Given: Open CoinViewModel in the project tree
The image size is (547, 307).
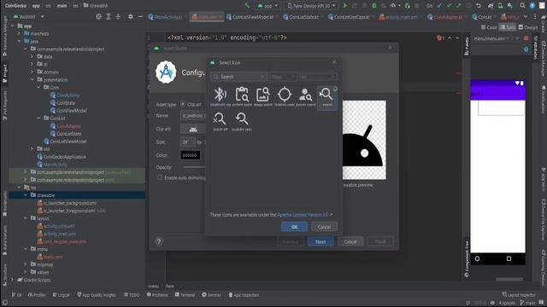Looking at the screenshot, I should (72, 110).
